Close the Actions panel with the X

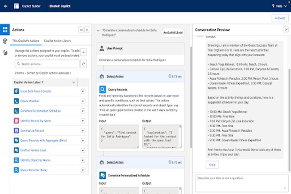click(x=87, y=30)
